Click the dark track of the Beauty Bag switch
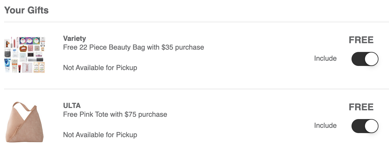Image resolution: width=389 pixels, height=157 pixels. (358, 59)
